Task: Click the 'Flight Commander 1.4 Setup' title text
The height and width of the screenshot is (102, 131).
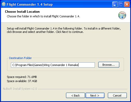Action: point(30,4)
